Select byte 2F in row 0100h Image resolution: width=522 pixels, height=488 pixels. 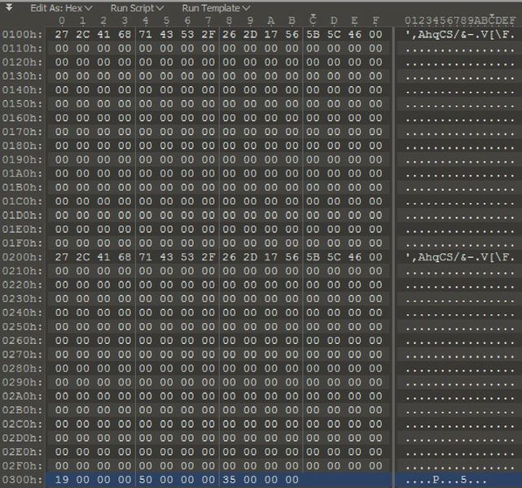pos(208,34)
